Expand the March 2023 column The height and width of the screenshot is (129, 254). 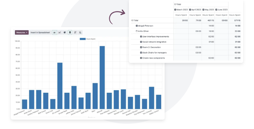(x=181, y=10)
